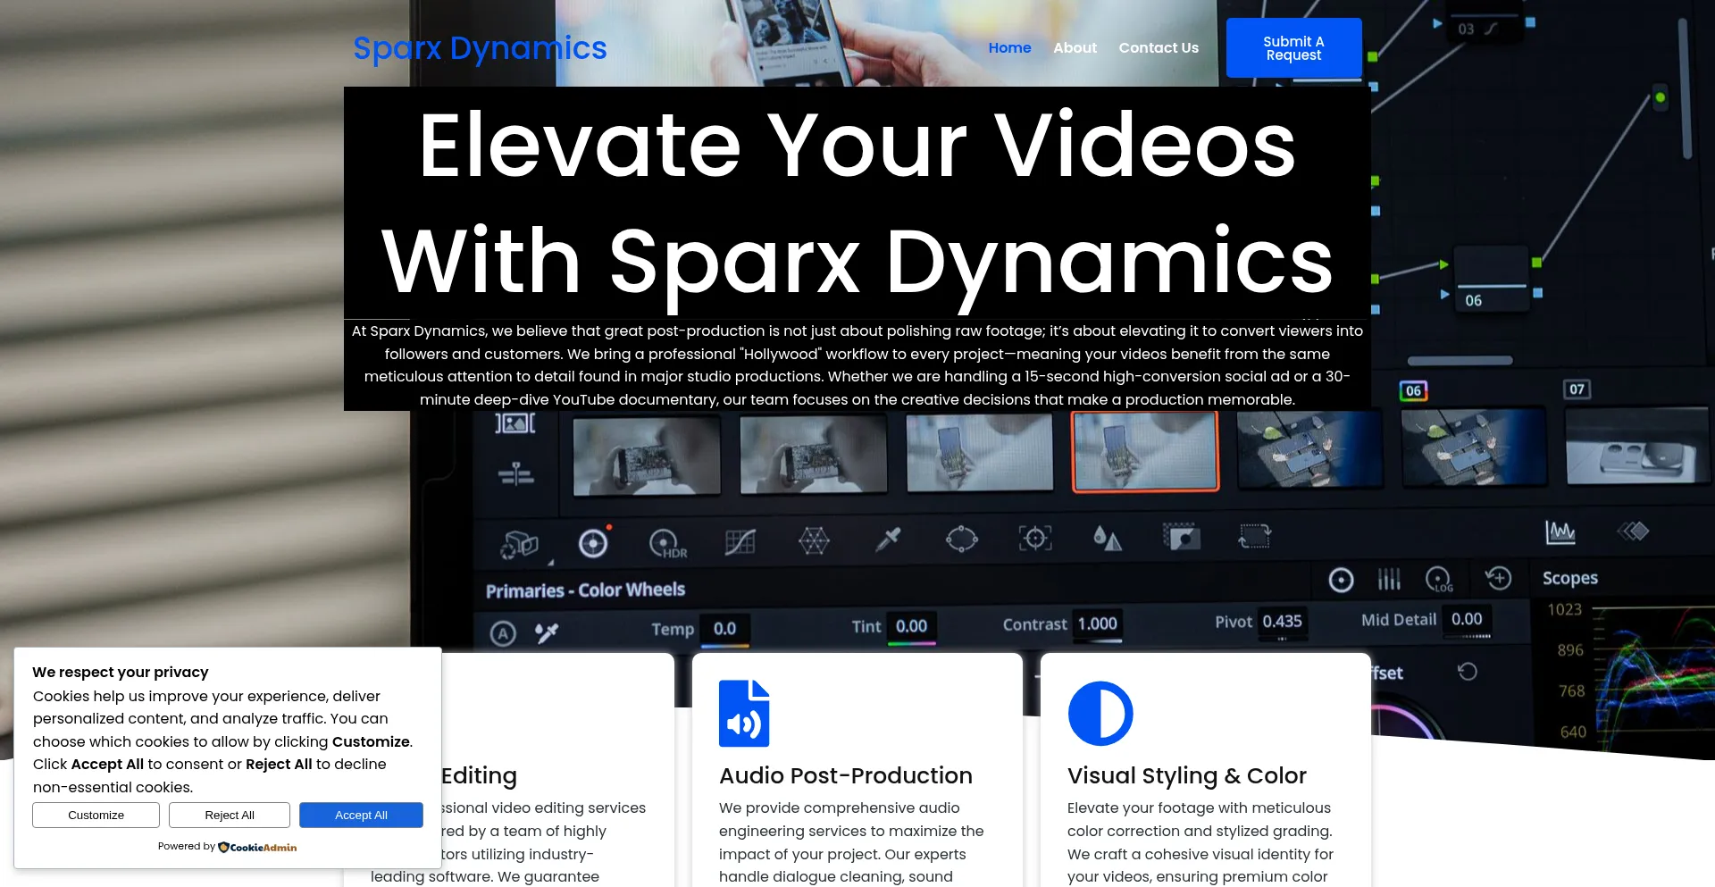Open the Home navigation item
The image size is (1715, 887).
tap(1009, 48)
